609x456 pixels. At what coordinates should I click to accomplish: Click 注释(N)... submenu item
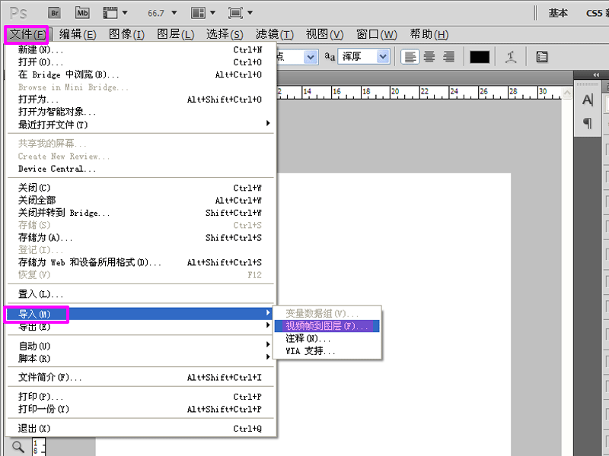[327, 338]
